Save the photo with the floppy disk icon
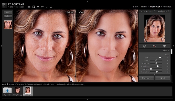 pyautogui.click(x=34, y=7)
